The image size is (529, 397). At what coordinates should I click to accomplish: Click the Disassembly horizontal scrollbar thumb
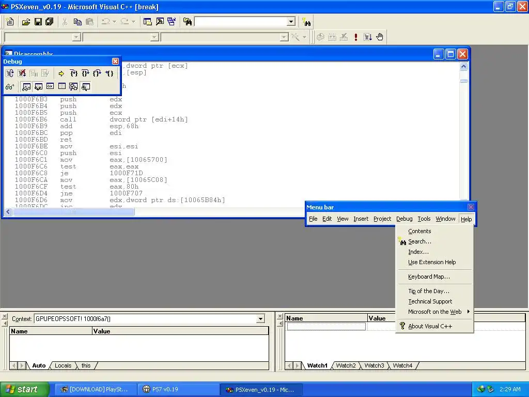click(73, 211)
